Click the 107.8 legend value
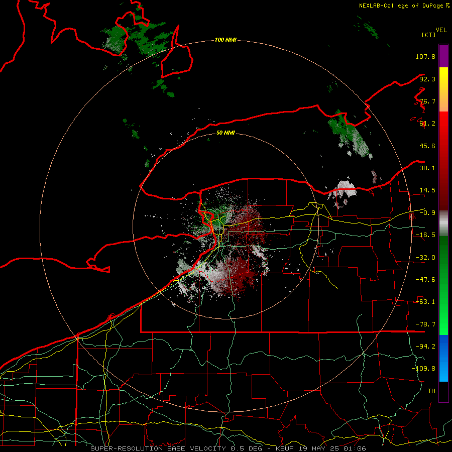This screenshot has height=452, width=452. click(425, 56)
